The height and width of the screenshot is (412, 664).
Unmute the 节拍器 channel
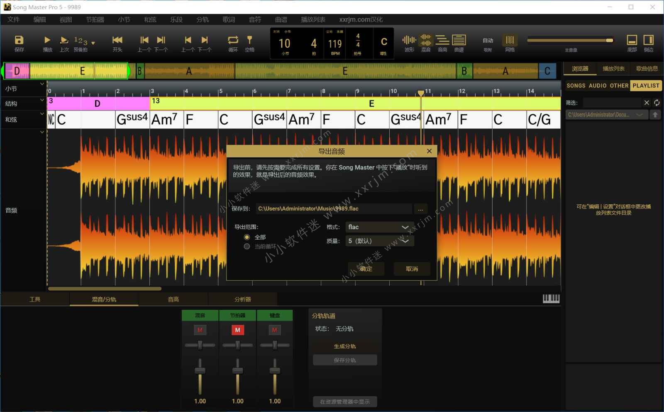tap(237, 330)
